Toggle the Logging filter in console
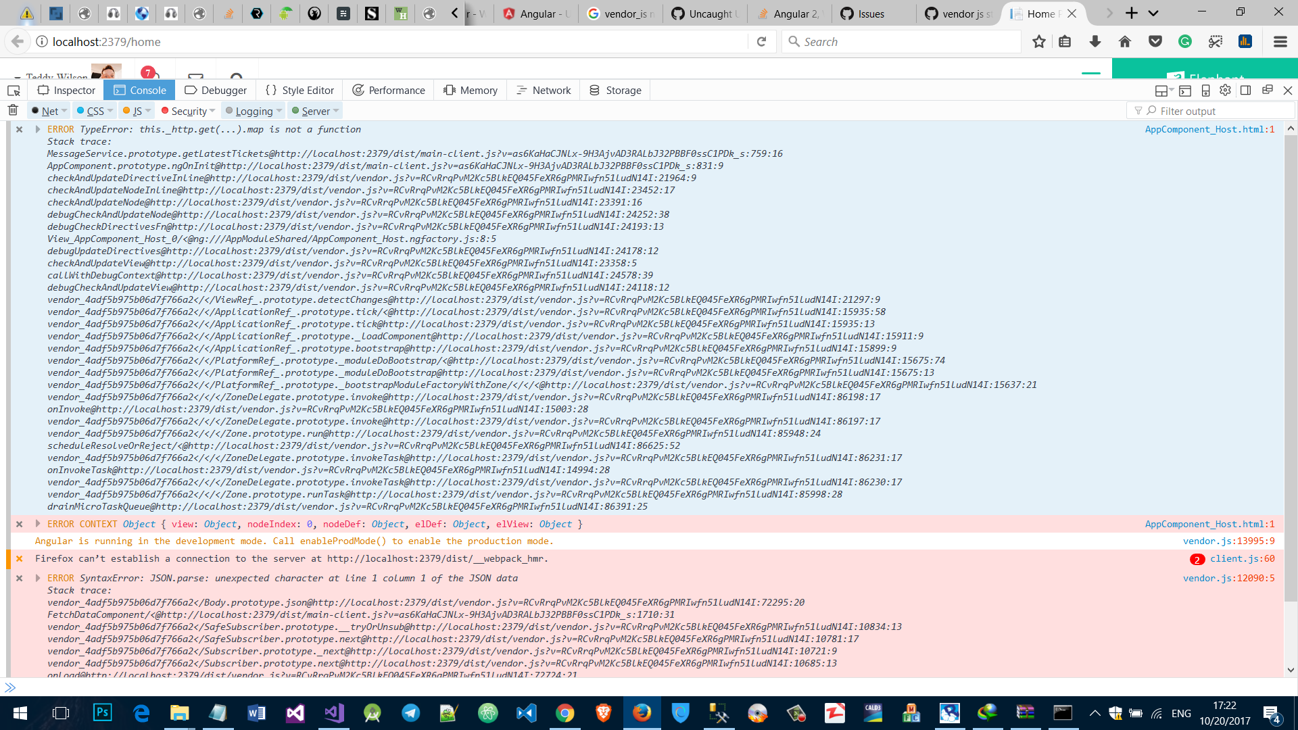The height and width of the screenshot is (730, 1298). [254, 111]
